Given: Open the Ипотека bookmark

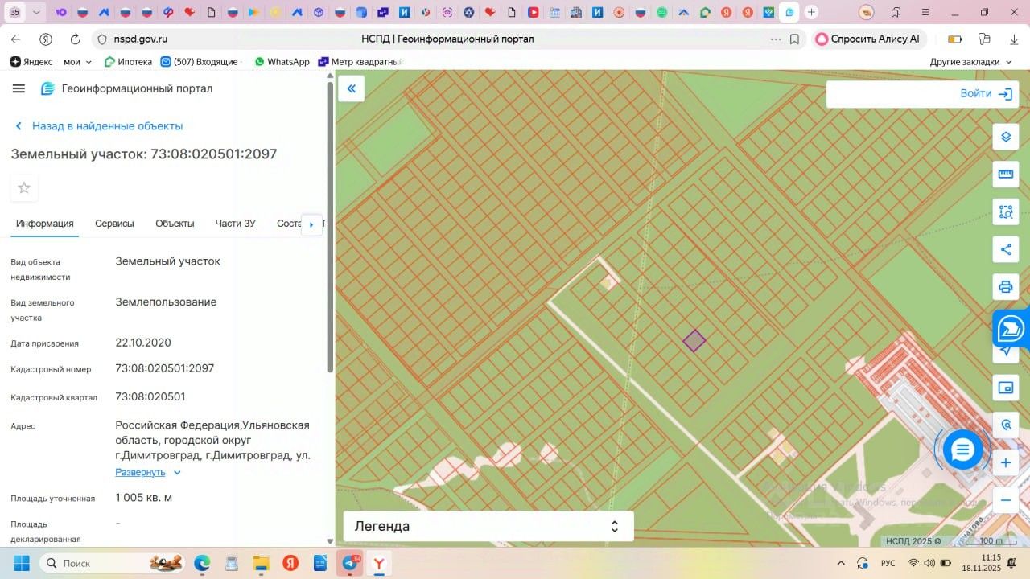Looking at the screenshot, I should click(x=127, y=62).
